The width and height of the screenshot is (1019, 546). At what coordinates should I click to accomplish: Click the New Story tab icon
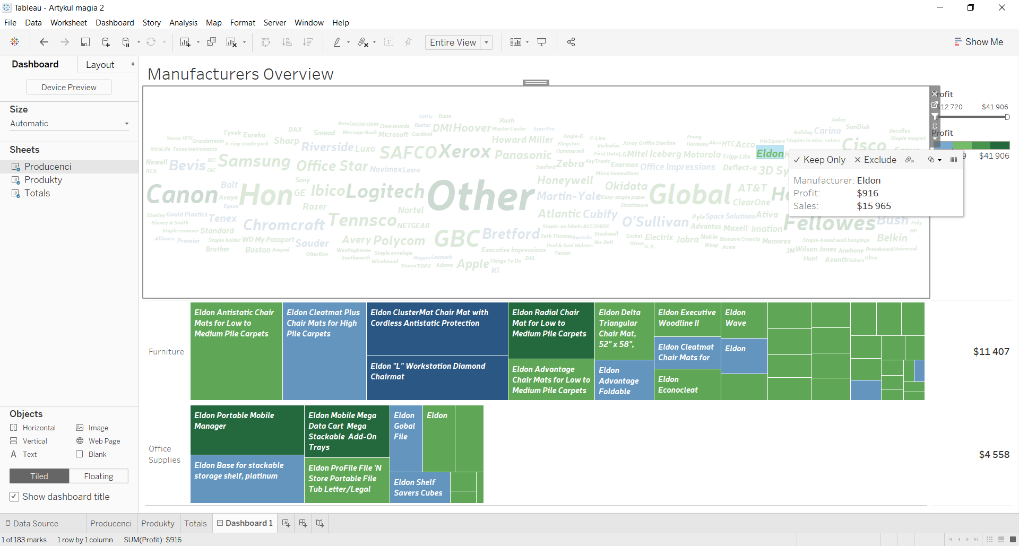tap(320, 523)
